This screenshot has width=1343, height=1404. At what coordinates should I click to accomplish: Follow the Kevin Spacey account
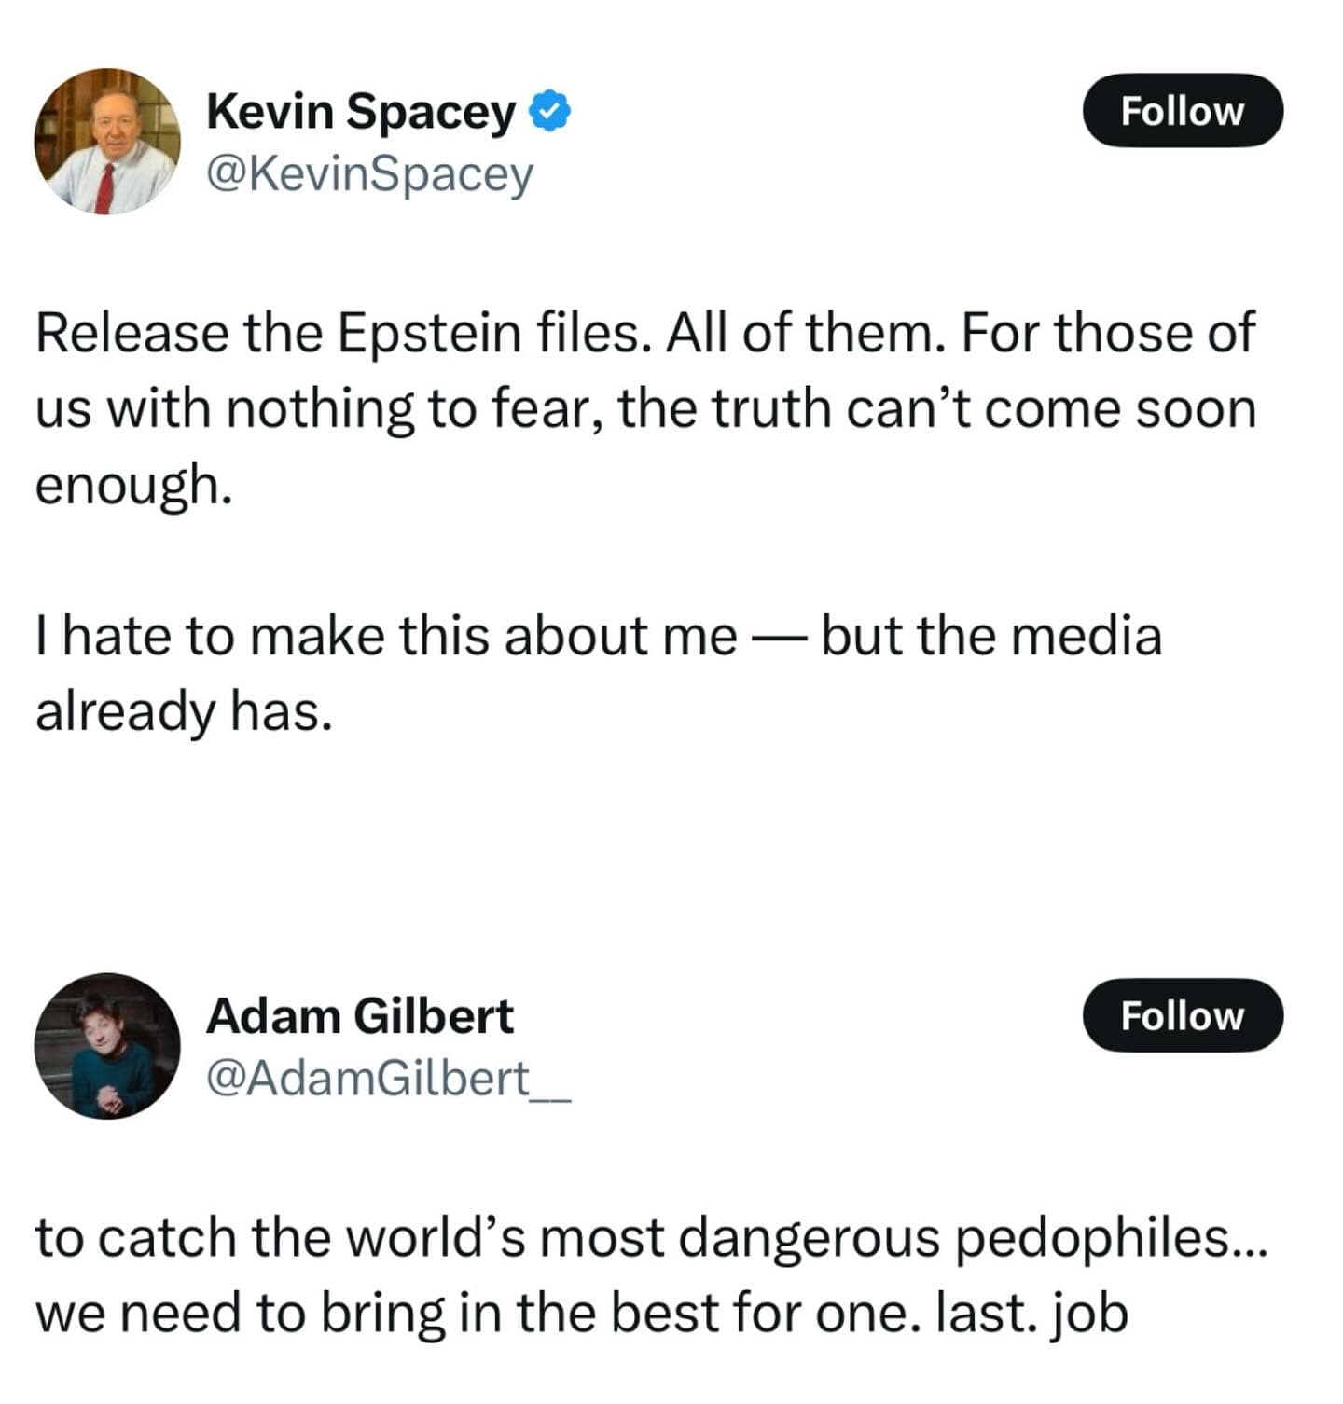[x=1182, y=111]
